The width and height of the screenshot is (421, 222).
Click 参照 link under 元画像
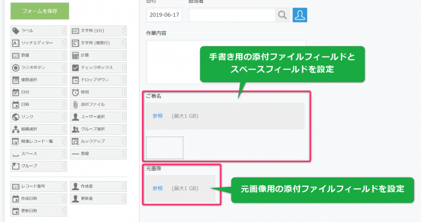(158, 189)
